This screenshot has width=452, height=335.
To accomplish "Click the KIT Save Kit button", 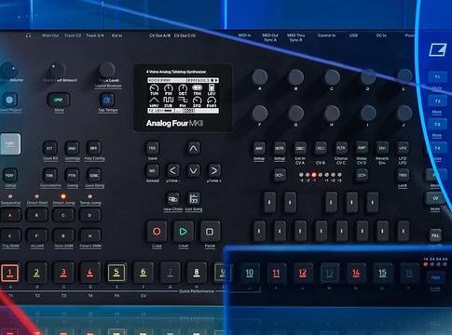I will [x=49, y=148].
